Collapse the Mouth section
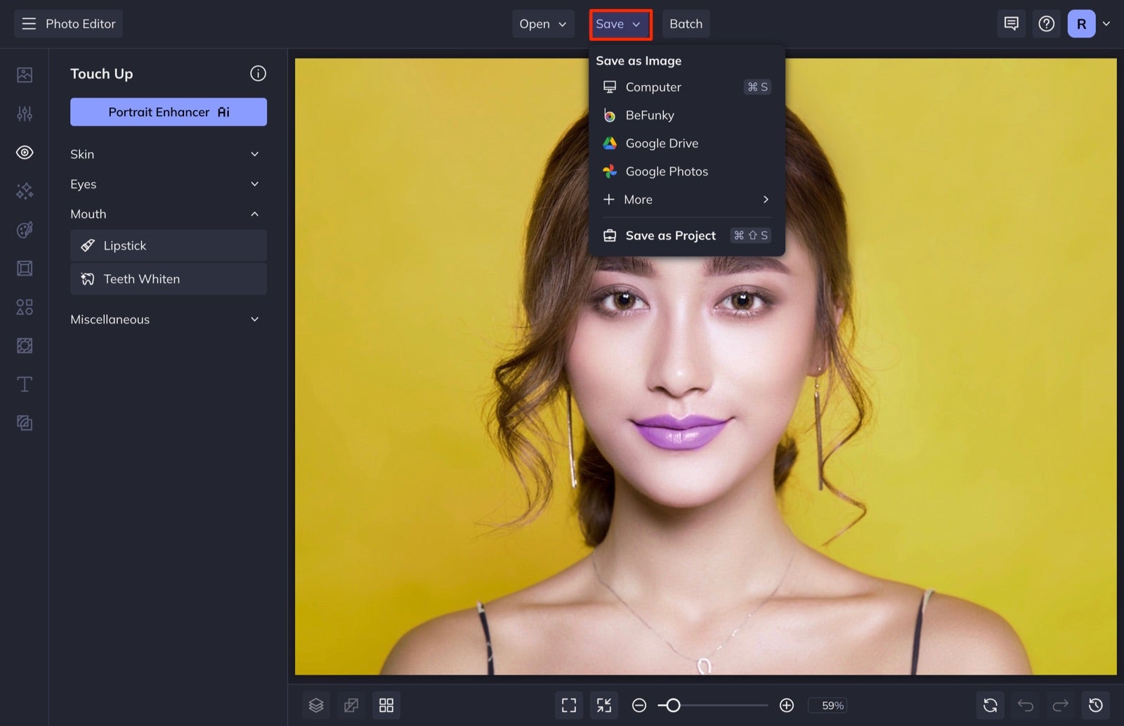This screenshot has height=726, width=1124. tap(168, 214)
